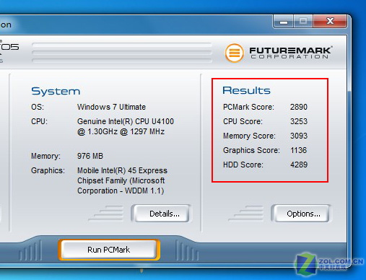Click the System heading
The height and width of the screenshot is (280, 366).
[56, 91]
